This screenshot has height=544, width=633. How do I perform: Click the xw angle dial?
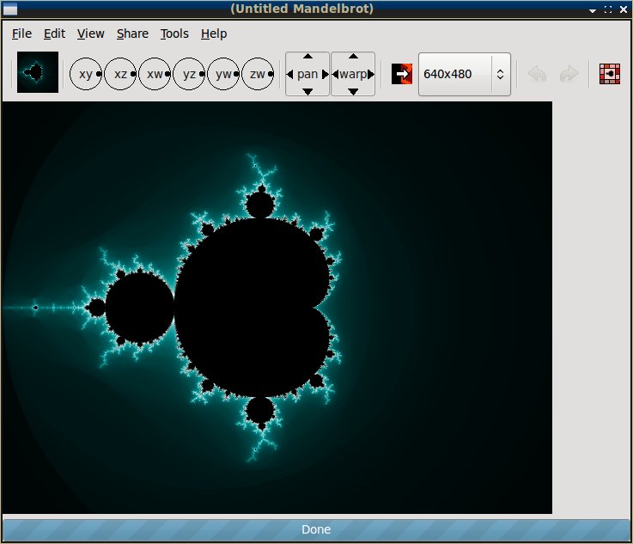tap(155, 74)
